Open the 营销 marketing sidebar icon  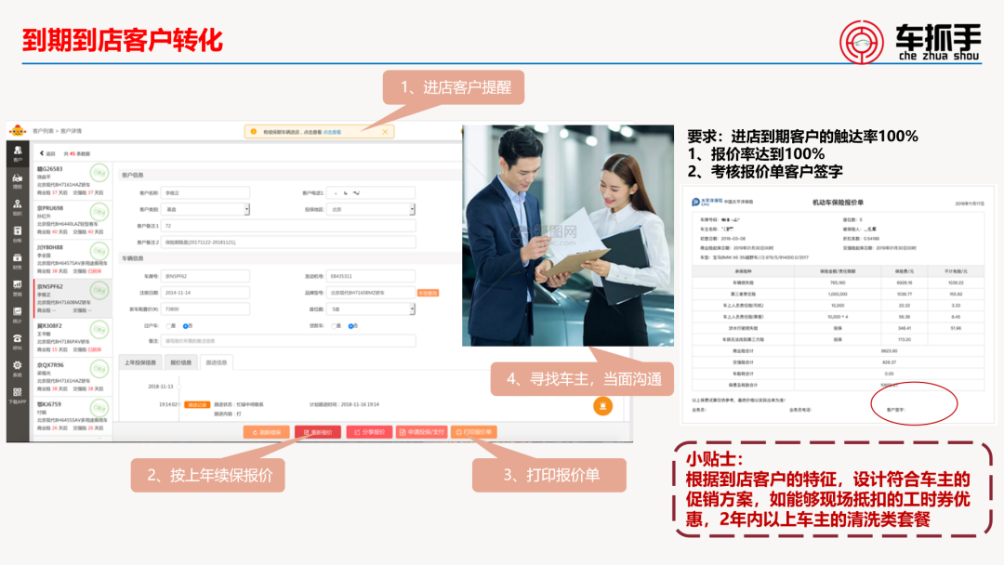pyautogui.click(x=18, y=288)
